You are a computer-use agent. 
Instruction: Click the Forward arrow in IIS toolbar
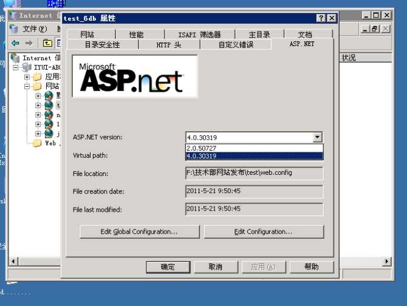point(29,42)
